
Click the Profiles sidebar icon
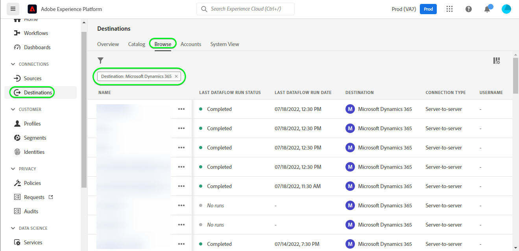[x=17, y=124]
